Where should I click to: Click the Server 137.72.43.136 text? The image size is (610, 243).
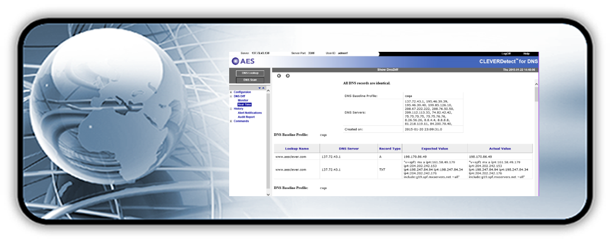pyautogui.click(x=255, y=54)
